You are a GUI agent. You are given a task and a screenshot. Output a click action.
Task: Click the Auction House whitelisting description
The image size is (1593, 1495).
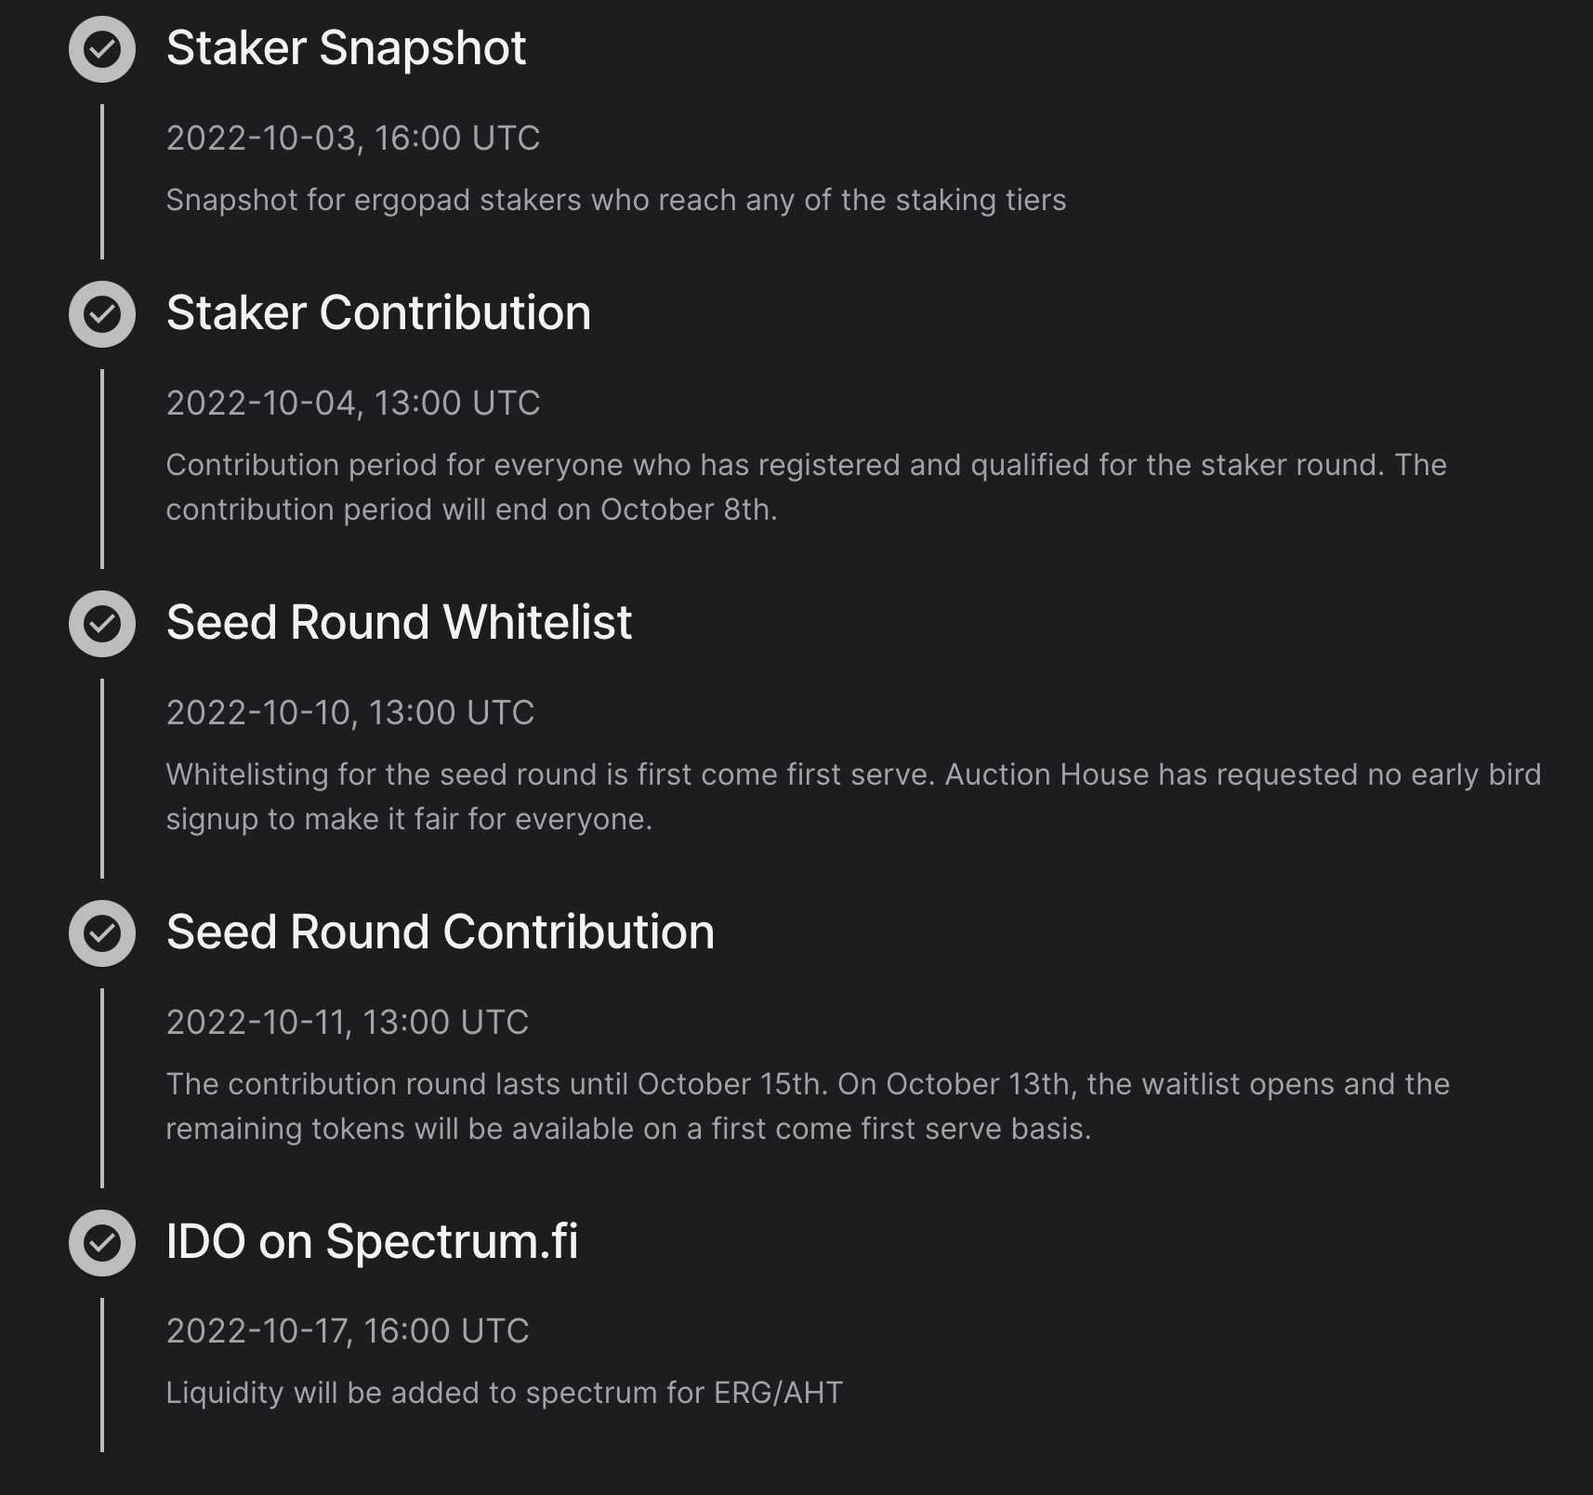(x=852, y=797)
